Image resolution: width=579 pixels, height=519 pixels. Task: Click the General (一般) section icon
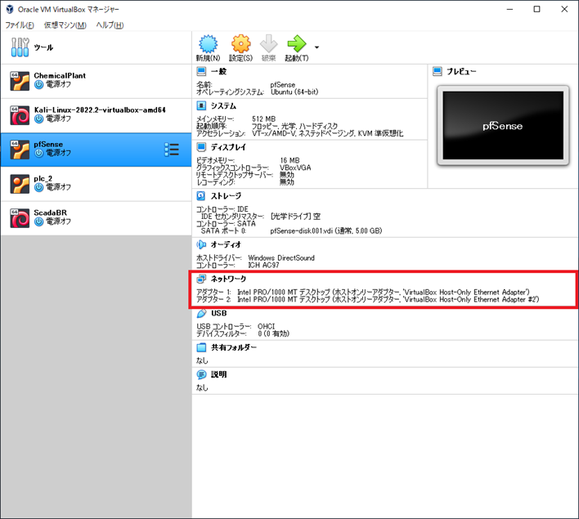coord(201,71)
